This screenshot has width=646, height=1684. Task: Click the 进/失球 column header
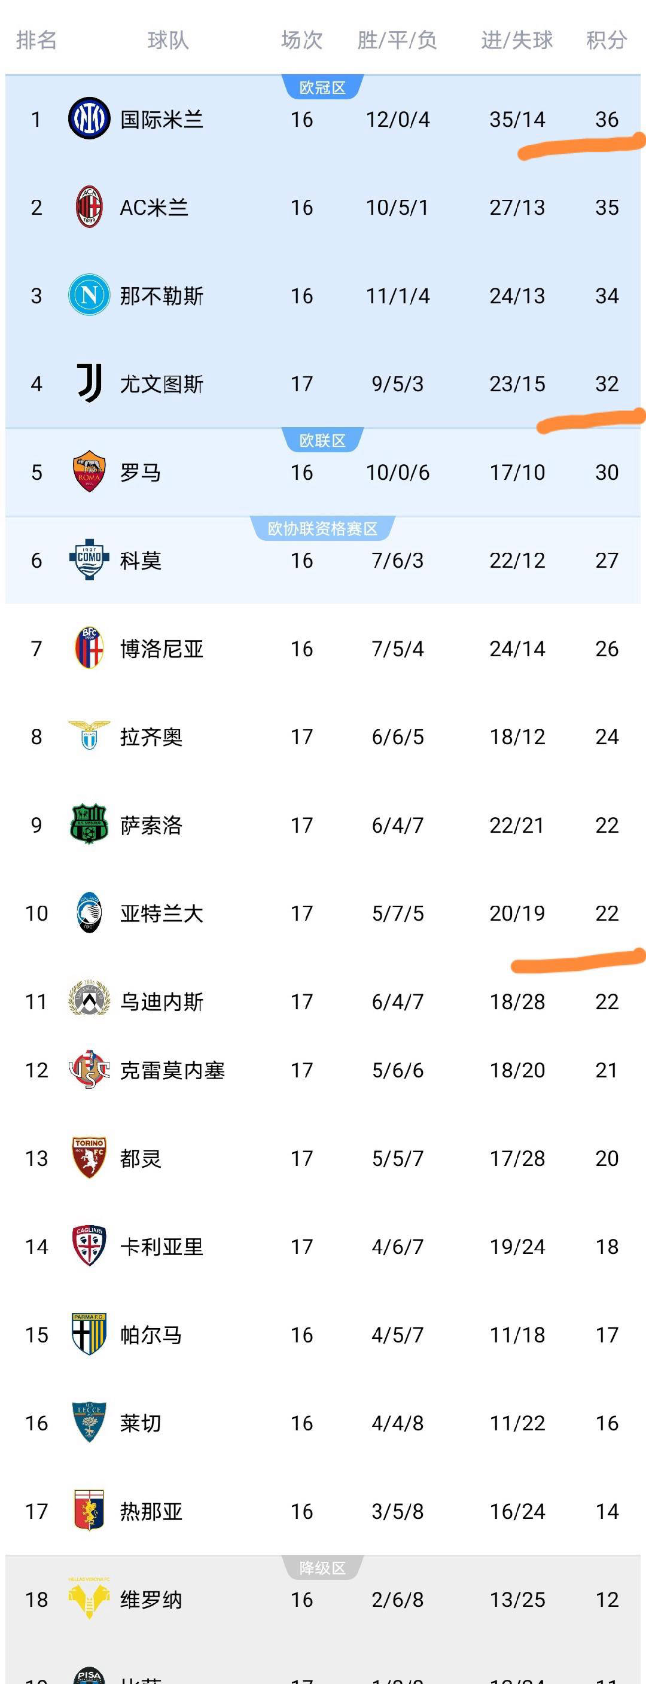(517, 41)
